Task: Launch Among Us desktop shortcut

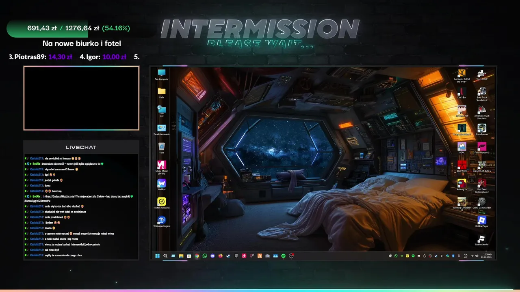Action: click(x=462, y=185)
